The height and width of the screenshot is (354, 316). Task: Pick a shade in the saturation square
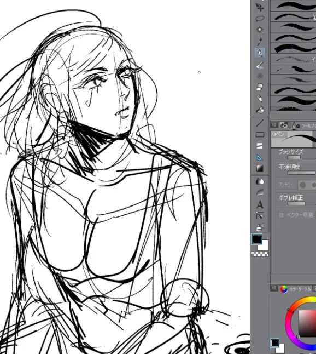[x=307, y=323]
